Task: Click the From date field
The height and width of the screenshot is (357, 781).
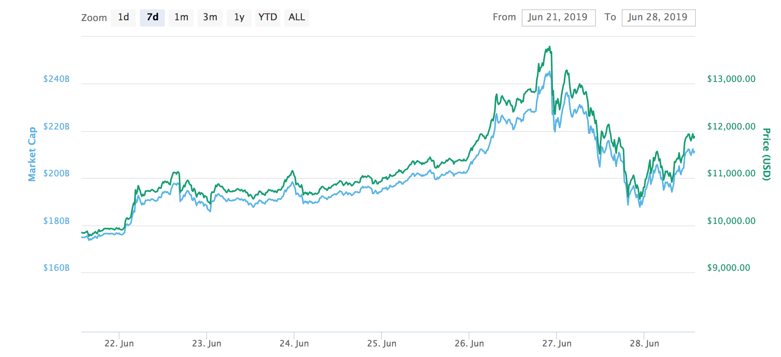Action: point(558,18)
